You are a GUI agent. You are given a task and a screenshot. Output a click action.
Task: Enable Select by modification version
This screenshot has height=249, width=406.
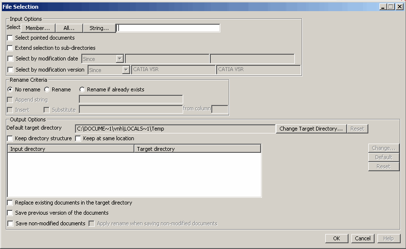click(11, 70)
